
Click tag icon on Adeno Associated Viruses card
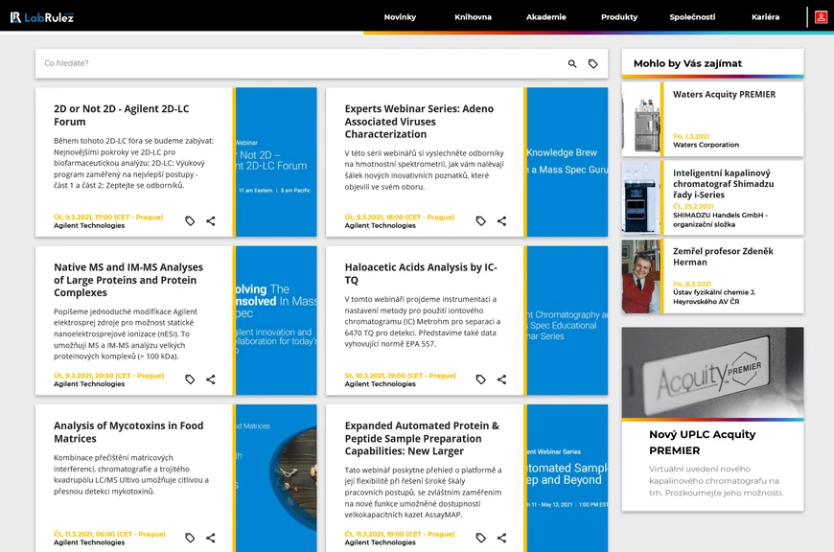481,220
